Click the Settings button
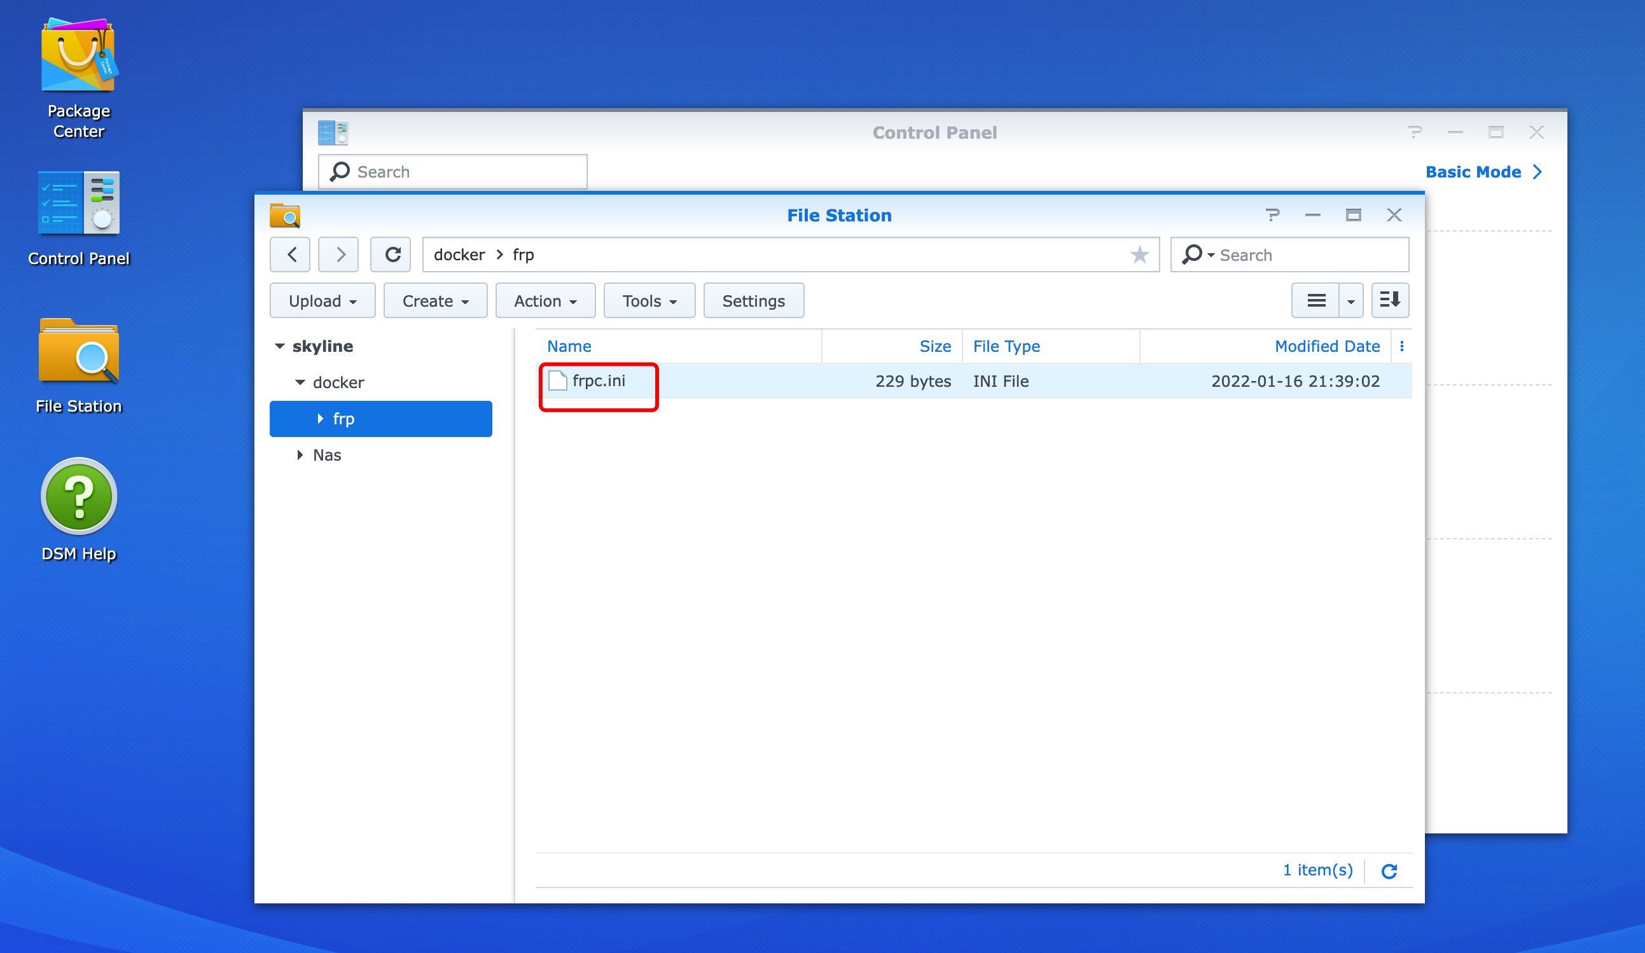 point(753,301)
